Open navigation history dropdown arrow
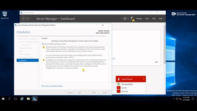Image resolution: width=197 pixels, height=111 pixels. pos(31,18)
